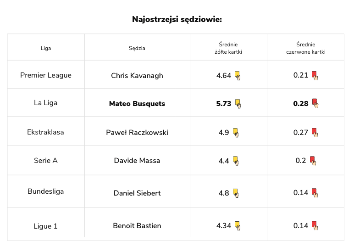This screenshot has height=252, width=354.
Task: Click the Średnie żółte kartki header
Action: pos(228,48)
